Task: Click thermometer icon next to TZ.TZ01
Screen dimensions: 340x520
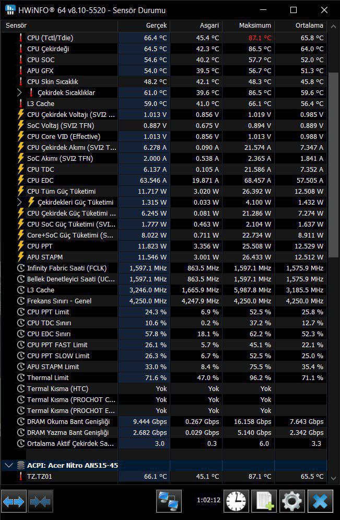Action: 21,476
